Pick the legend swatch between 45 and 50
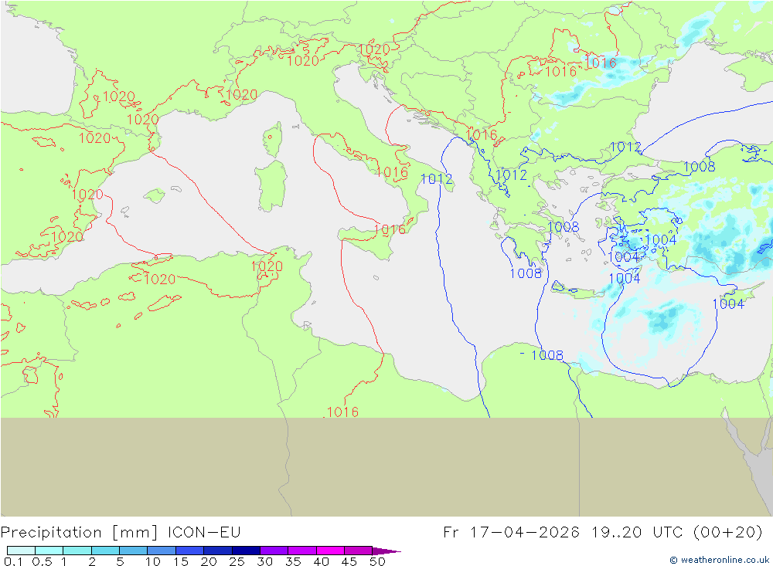773x566 pixels. (x=358, y=551)
